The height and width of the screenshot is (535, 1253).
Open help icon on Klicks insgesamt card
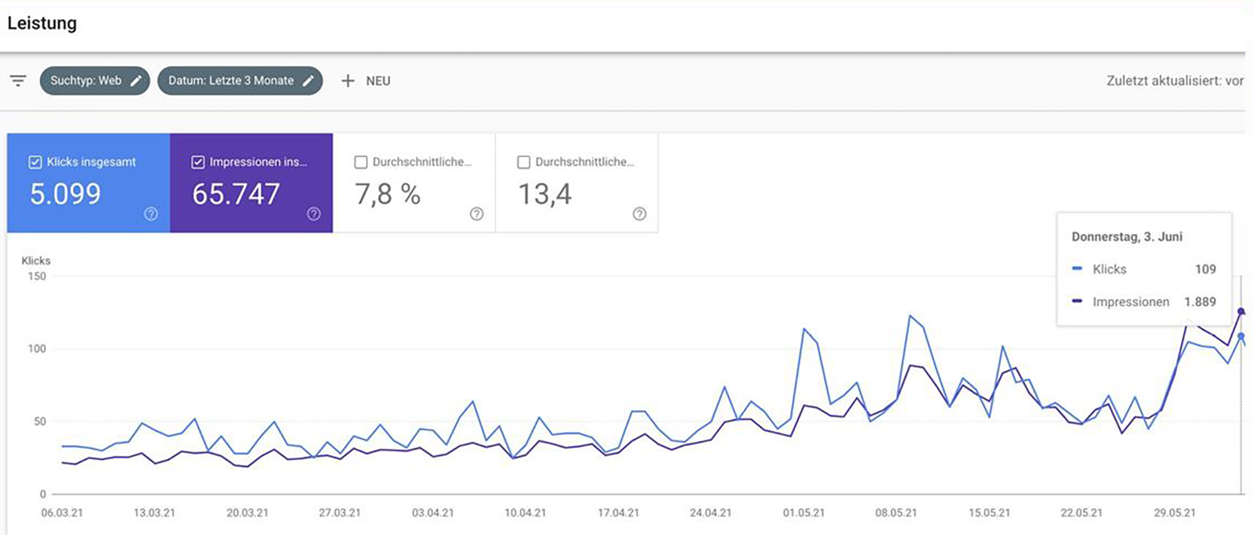[151, 214]
